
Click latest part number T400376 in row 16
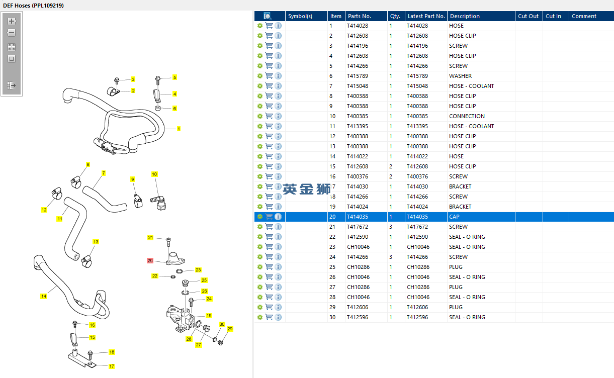(x=417, y=176)
